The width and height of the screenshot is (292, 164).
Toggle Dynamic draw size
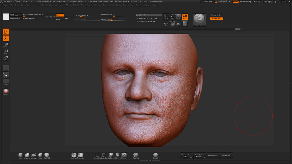(x=124, y=19)
